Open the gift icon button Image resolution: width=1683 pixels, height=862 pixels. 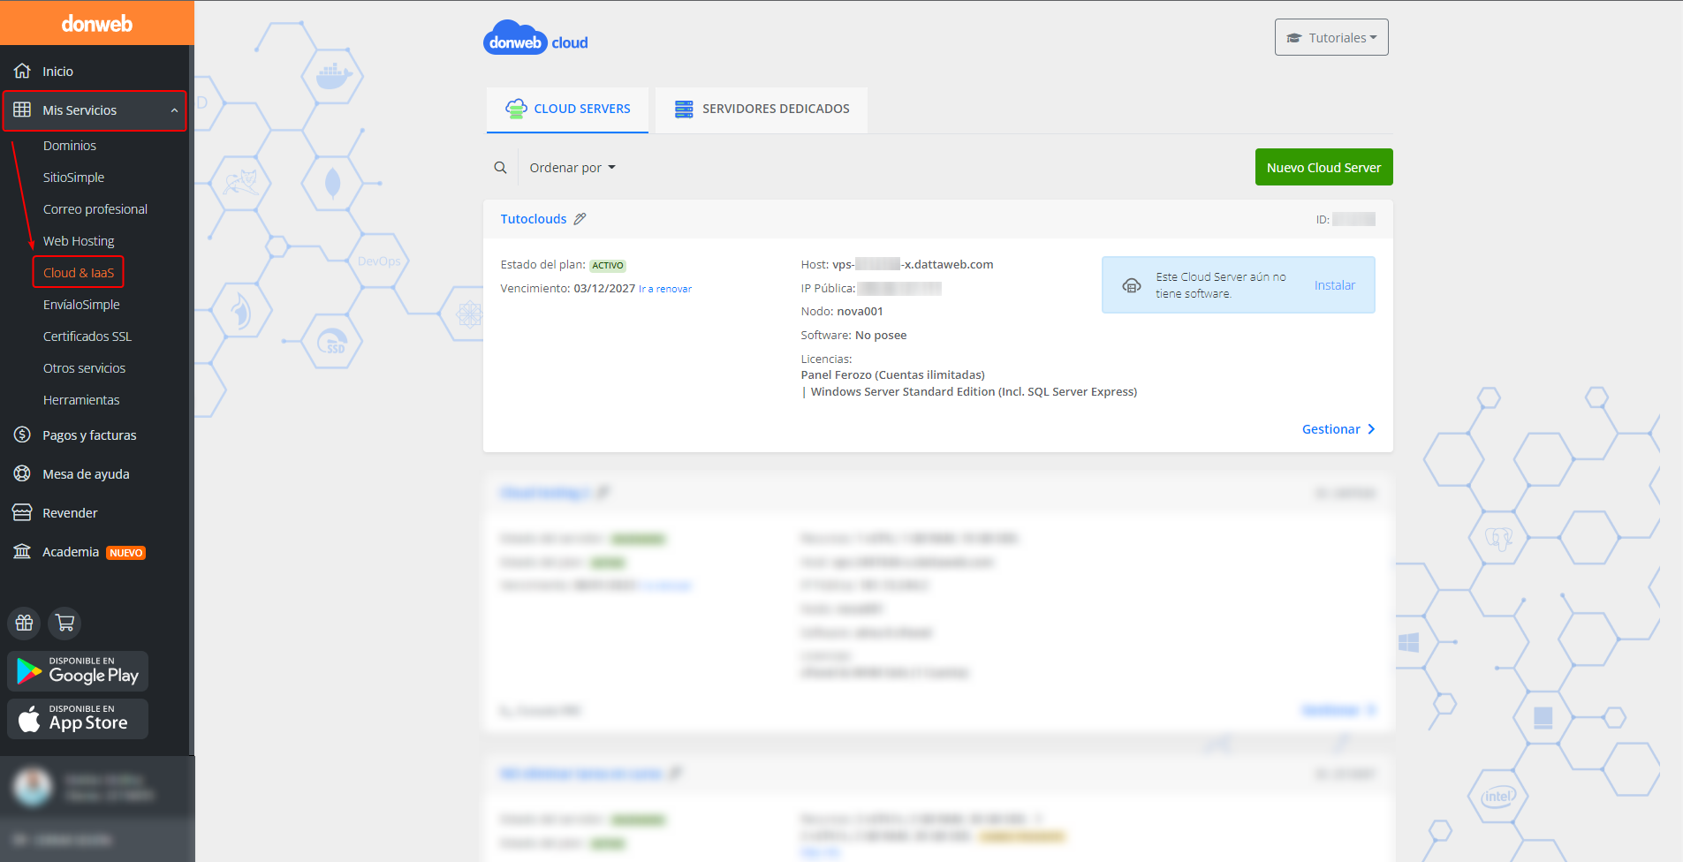tap(24, 623)
